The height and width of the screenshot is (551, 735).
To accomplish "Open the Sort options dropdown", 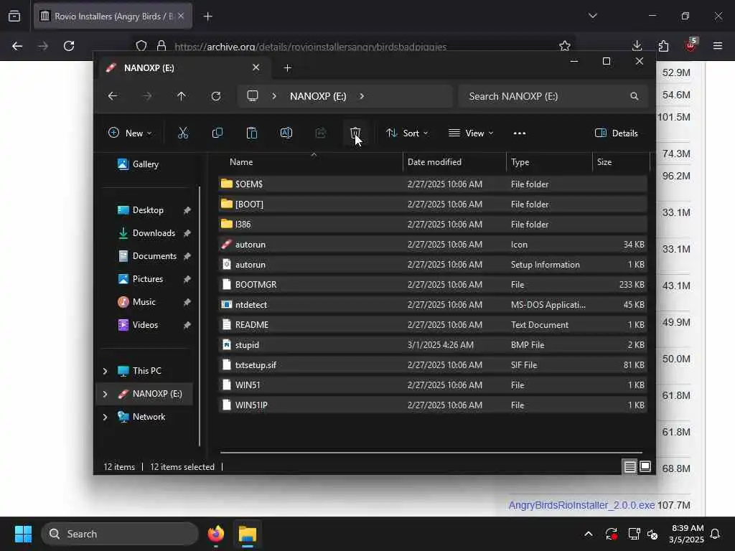I will pos(407,133).
